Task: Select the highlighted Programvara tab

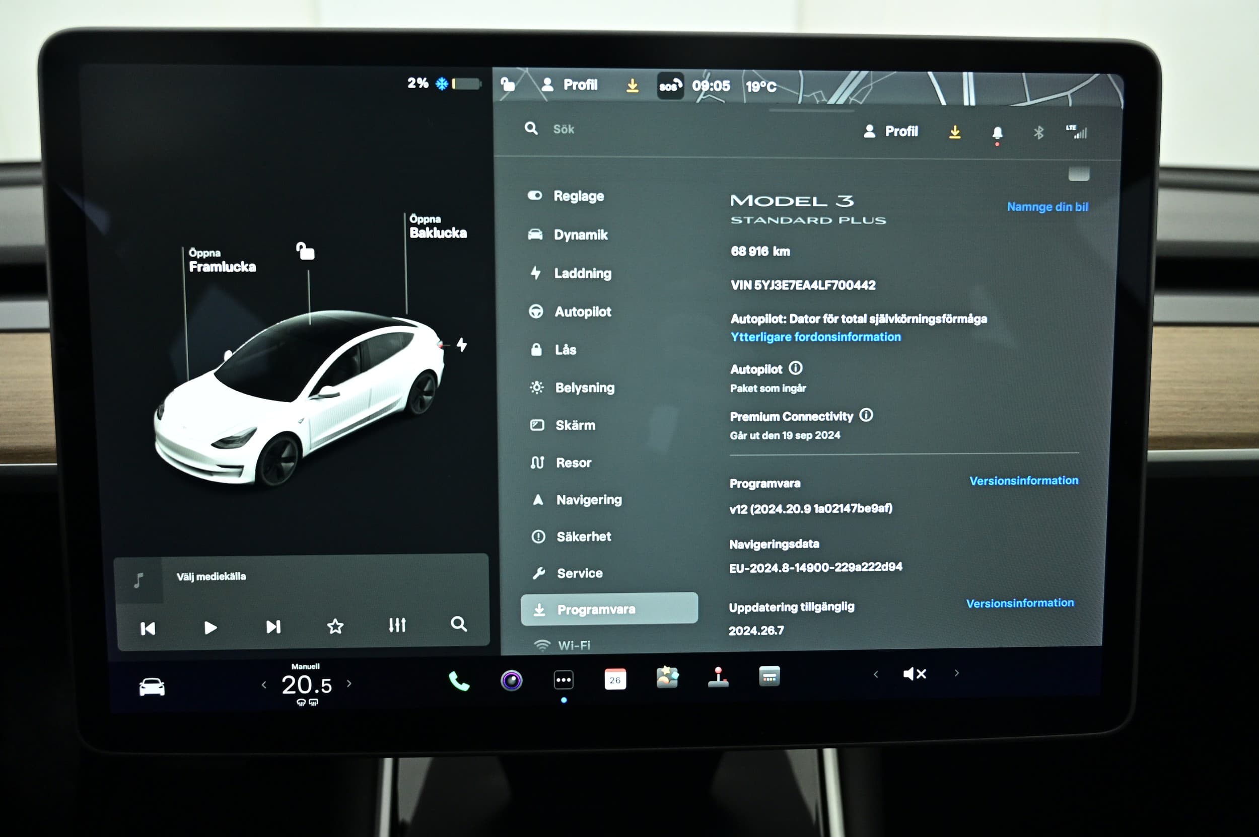Action: (x=609, y=609)
